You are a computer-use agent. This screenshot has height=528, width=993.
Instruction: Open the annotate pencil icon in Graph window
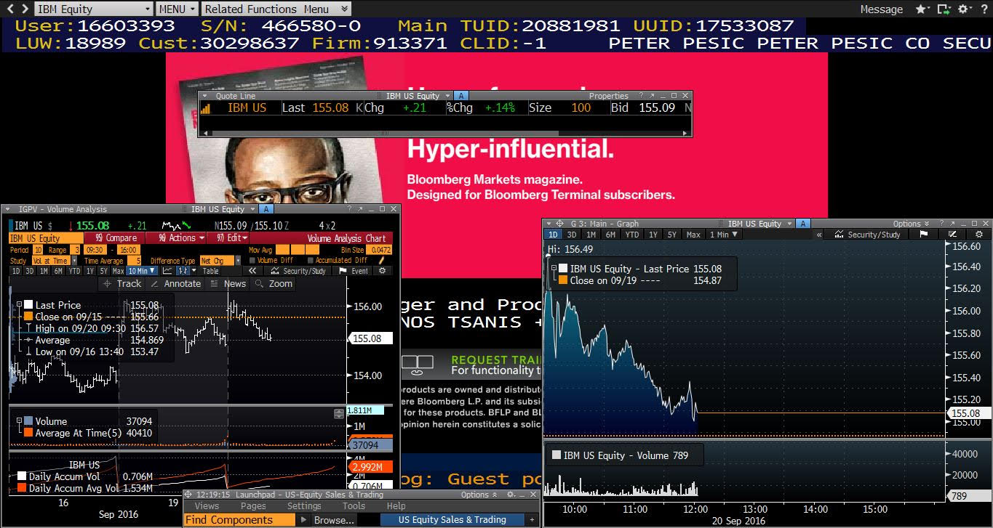click(953, 234)
